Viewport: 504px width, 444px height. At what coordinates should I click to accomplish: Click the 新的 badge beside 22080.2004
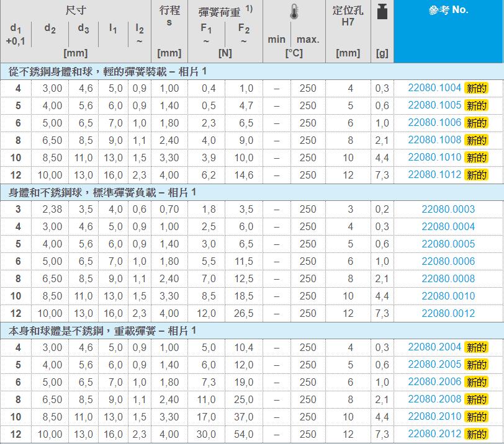click(476, 347)
